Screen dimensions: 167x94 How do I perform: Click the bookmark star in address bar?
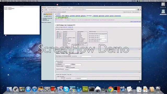click(x=136, y=10)
